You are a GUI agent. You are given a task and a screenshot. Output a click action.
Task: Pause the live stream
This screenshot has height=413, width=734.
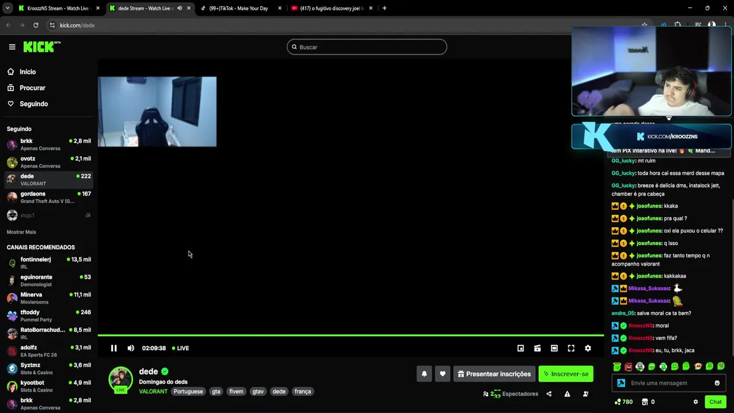tap(114, 348)
